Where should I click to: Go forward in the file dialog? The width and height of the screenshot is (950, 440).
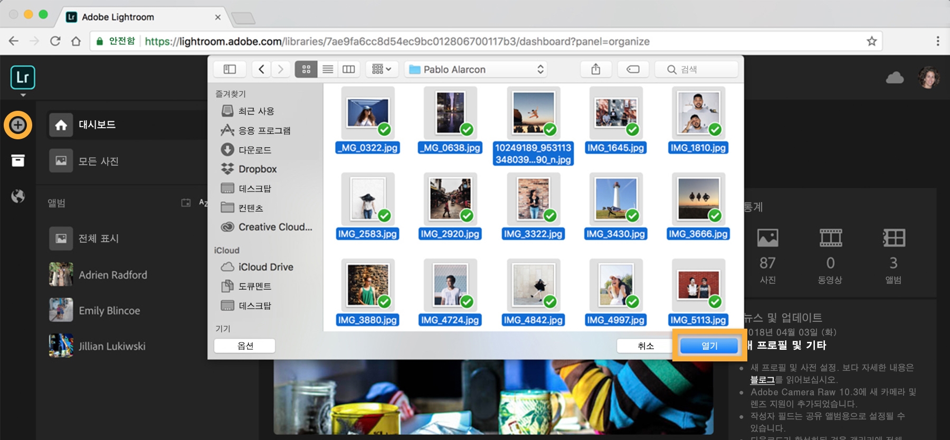pyautogui.click(x=280, y=69)
